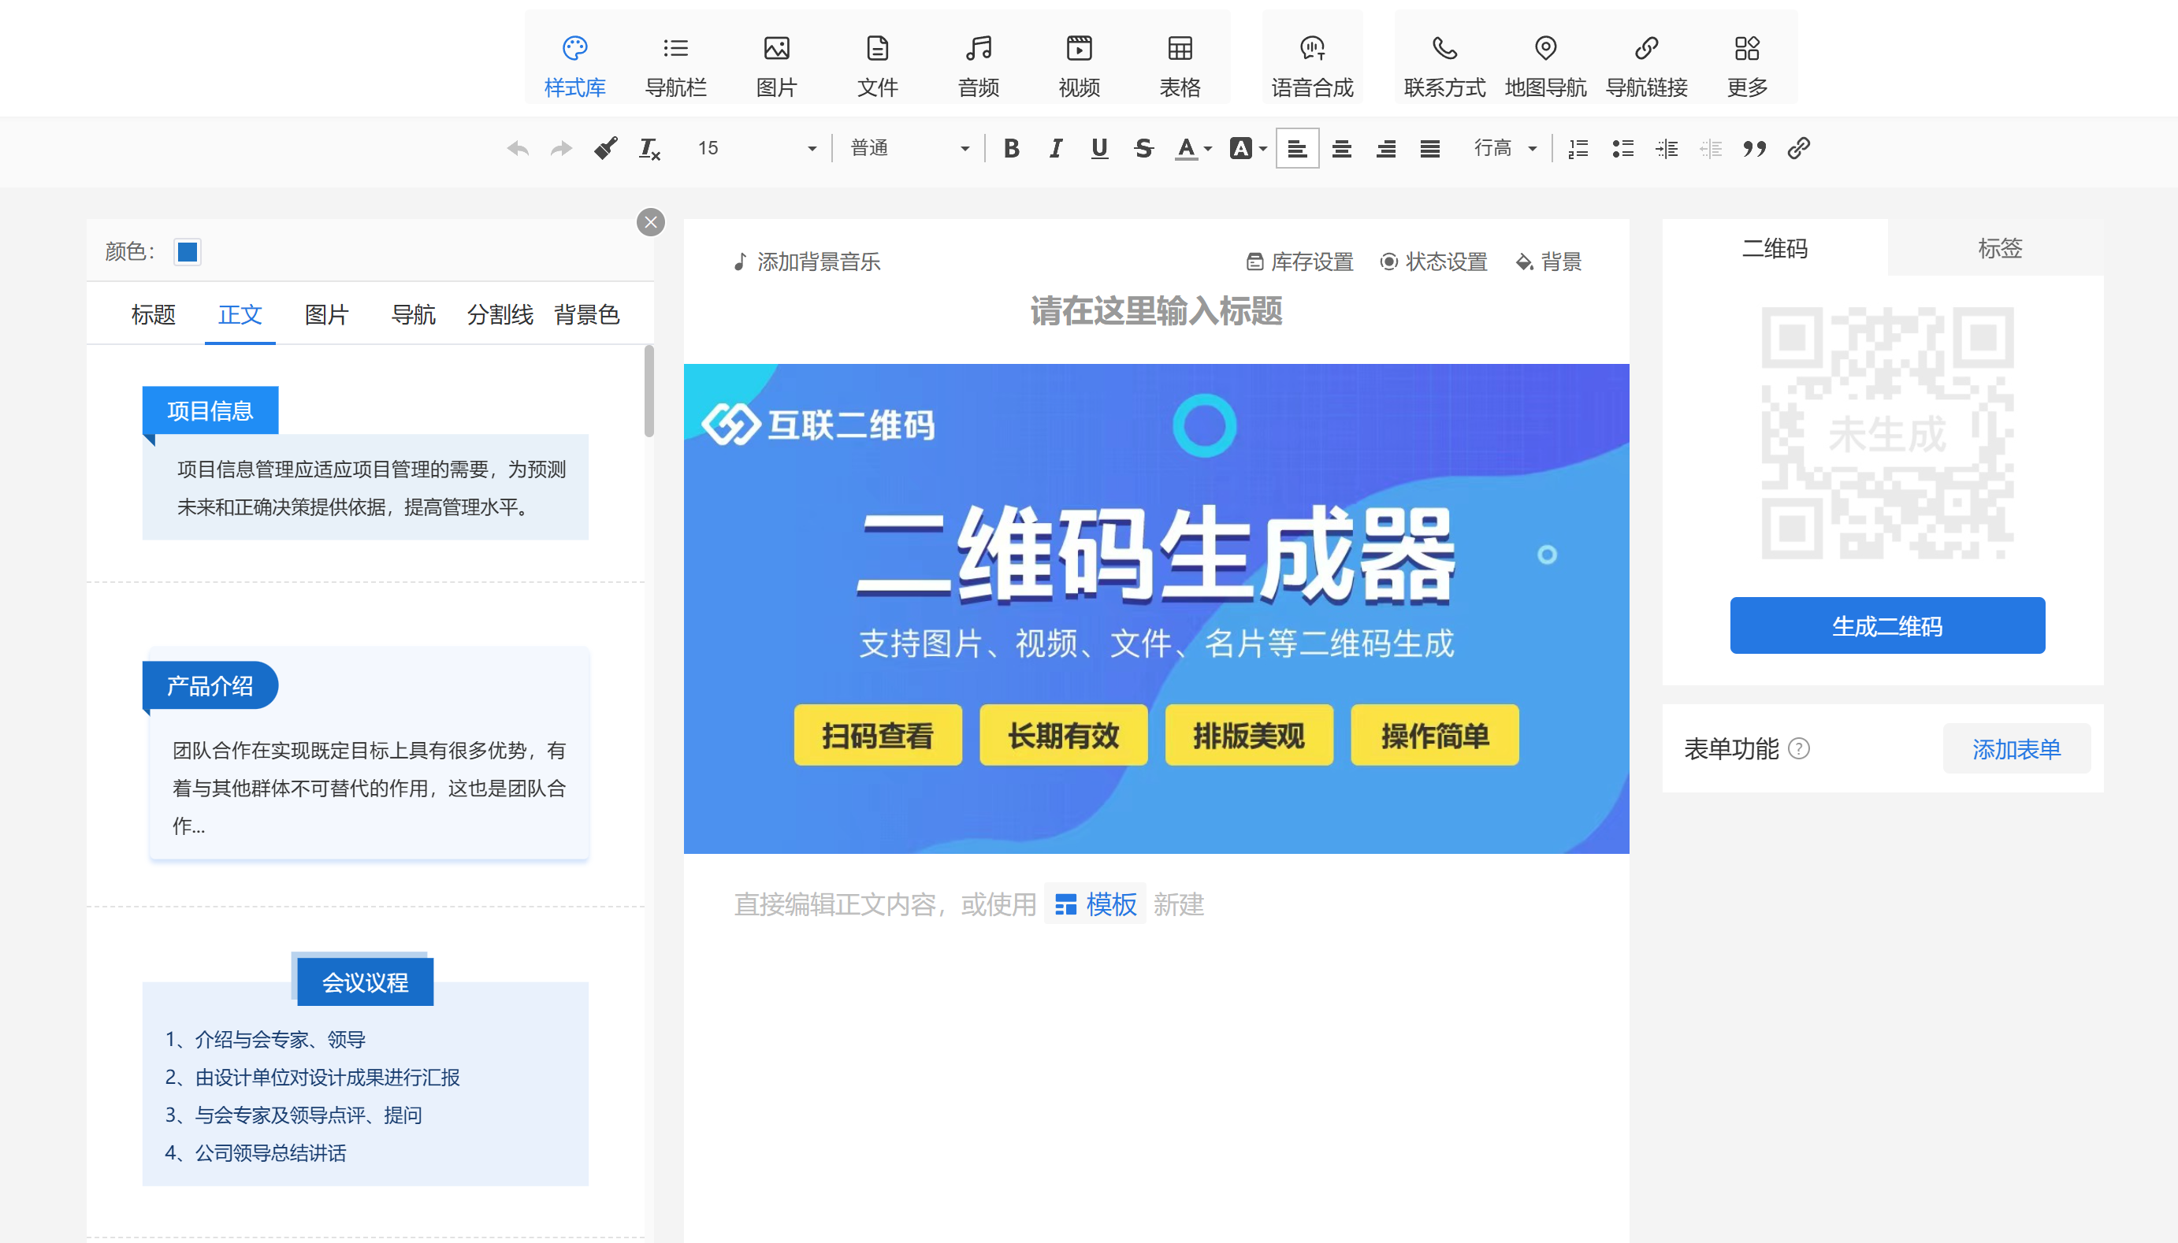Click the 生成二维码 button
The image size is (2178, 1243).
coord(1886,625)
